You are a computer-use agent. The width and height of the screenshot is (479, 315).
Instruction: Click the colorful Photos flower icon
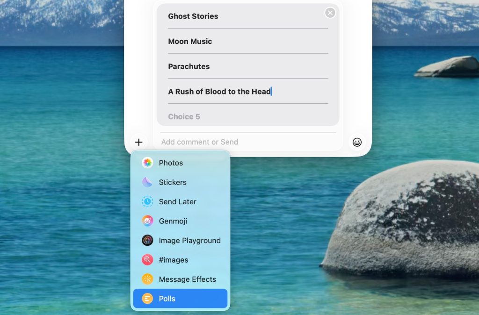pos(147,163)
